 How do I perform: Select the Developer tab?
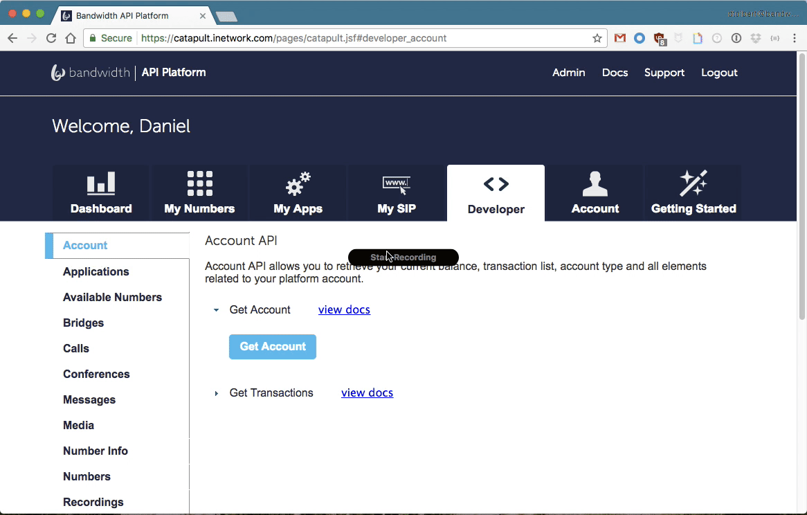click(x=496, y=193)
